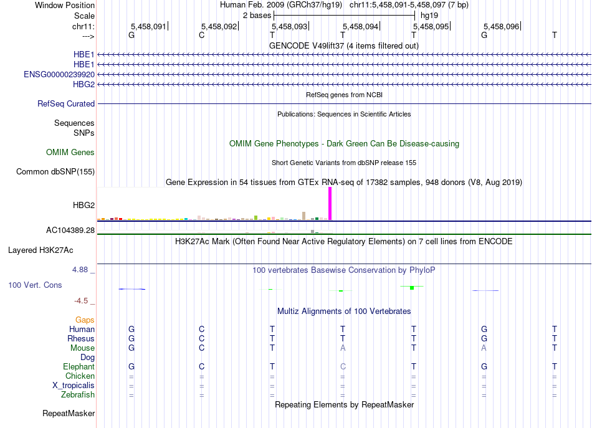The image size is (592, 428).
Task: Click the -4.5 PhyloP minimum value label
Action: (x=81, y=301)
